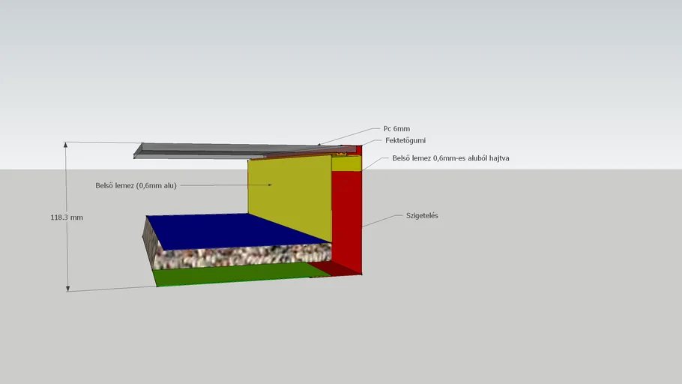Click the tall red insulation side panel
Image resolution: width=682 pixels, height=384 pixels.
coord(346,217)
